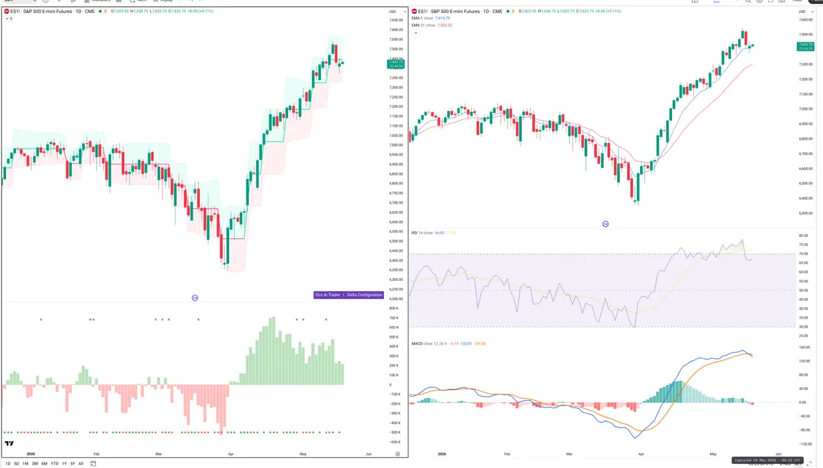Open the go-to-date calendar icon

93,464
